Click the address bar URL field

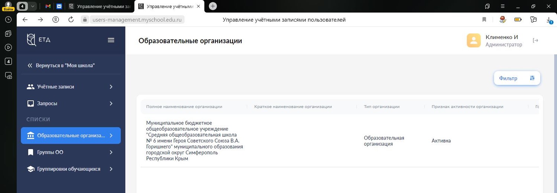click(x=137, y=20)
